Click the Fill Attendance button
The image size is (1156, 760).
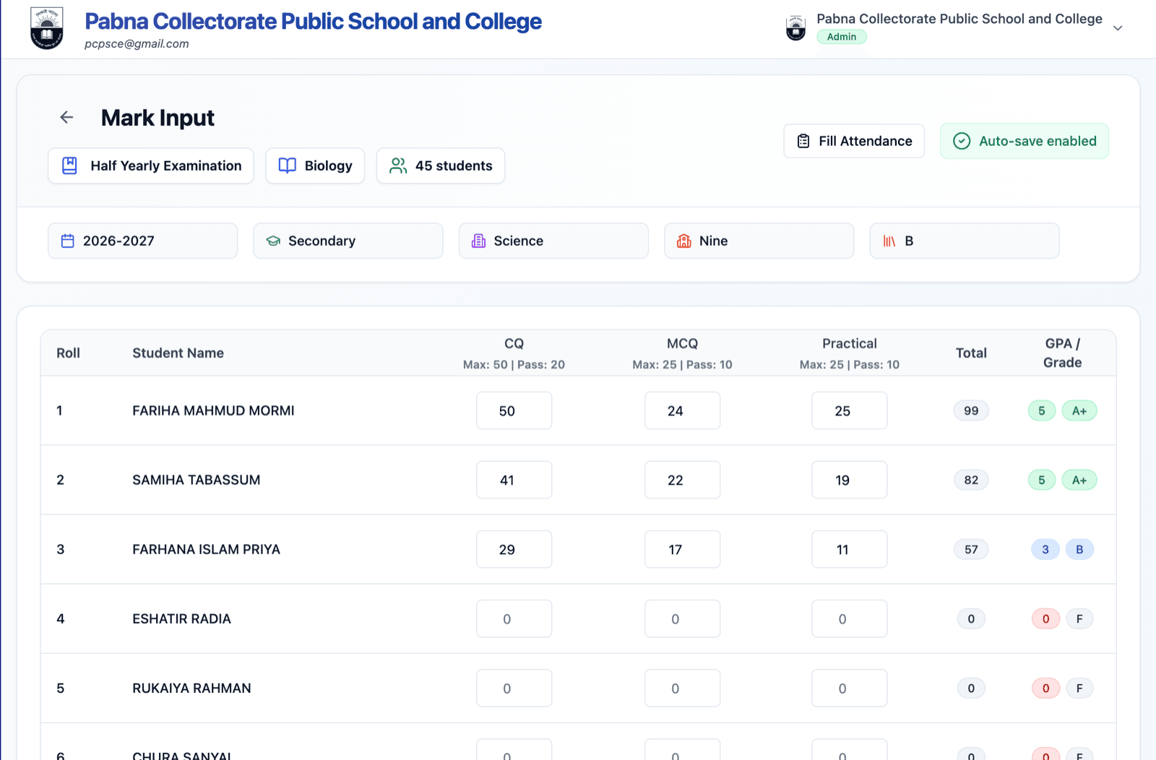[854, 141]
